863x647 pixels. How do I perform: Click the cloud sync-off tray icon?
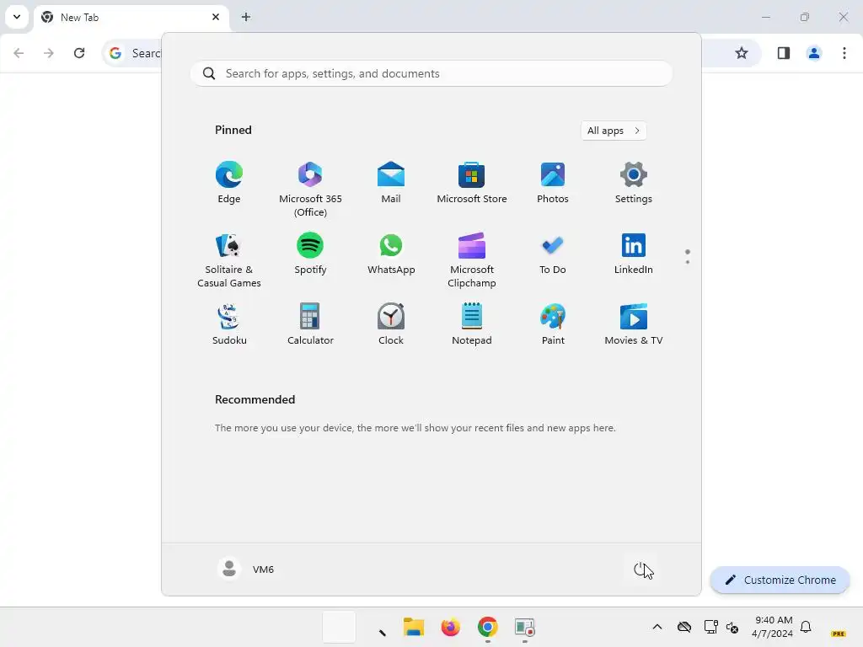pos(684,627)
